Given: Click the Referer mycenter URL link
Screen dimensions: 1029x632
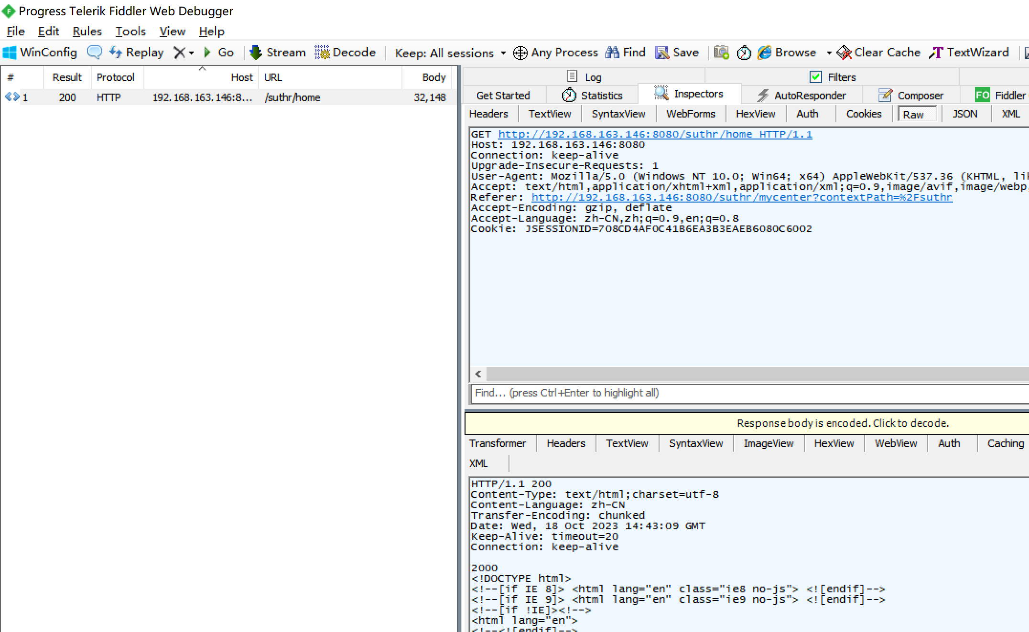Looking at the screenshot, I should [742, 197].
